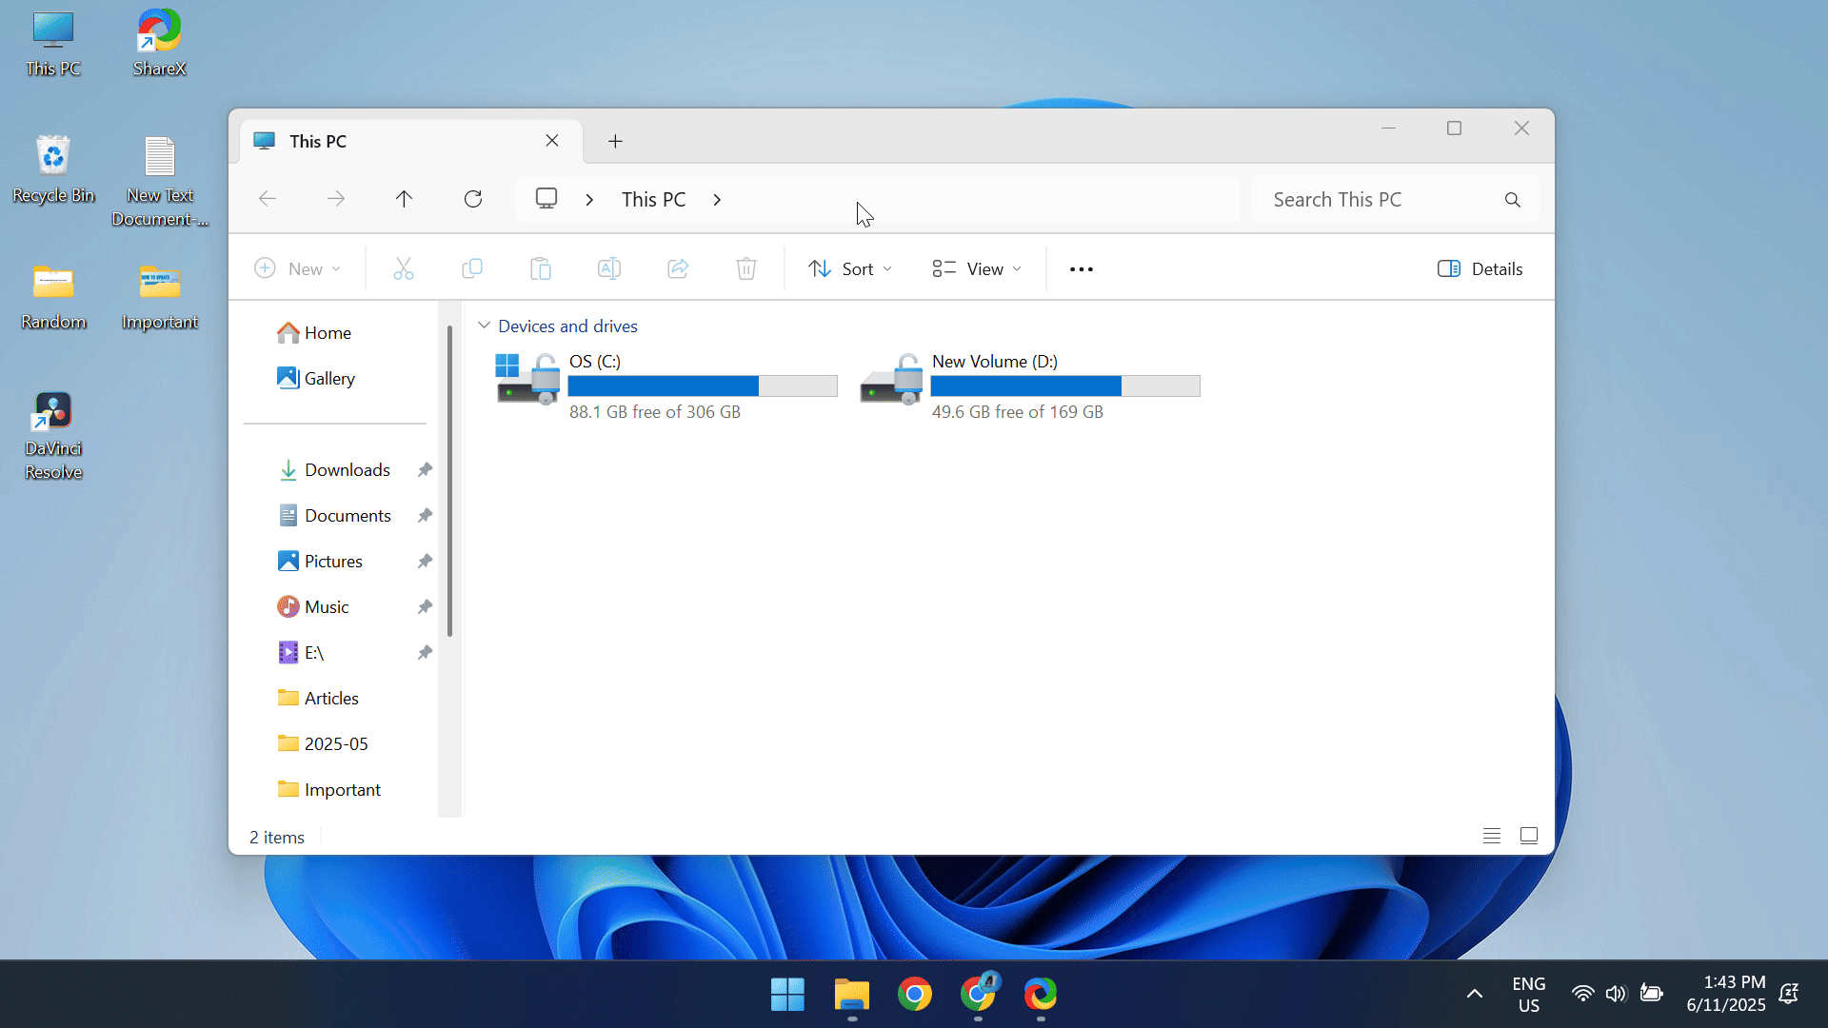This screenshot has height=1028, width=1828.
Task: Open Downloads in navigation pane
Action: 335,470
